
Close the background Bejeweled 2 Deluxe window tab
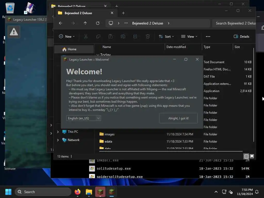pyautogui.click(x=105, y=6)
